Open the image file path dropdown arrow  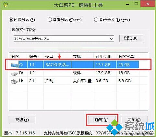coord(111,39)
